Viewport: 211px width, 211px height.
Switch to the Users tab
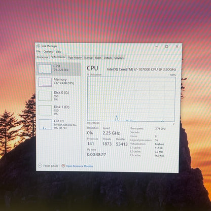pos(98,58)
